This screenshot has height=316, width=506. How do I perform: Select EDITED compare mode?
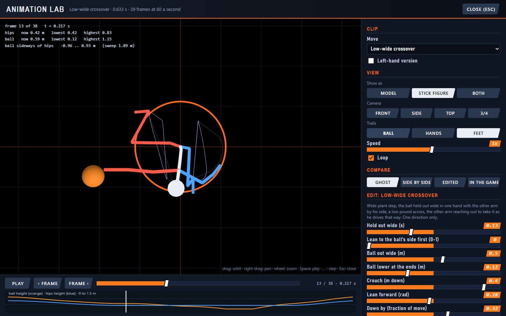click(x=450, y=182)
